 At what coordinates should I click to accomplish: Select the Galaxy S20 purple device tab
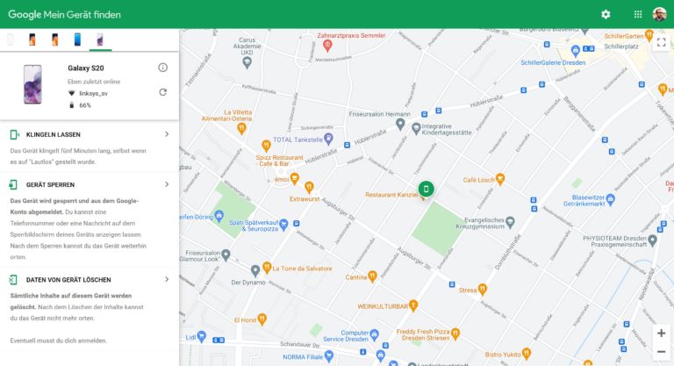tap(100, 39)
